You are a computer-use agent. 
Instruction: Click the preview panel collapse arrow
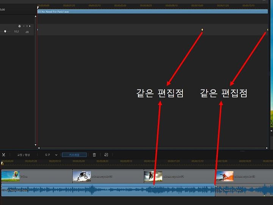[271, 131]
